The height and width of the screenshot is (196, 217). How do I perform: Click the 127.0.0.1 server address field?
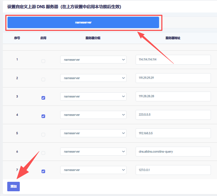(173, 170)
